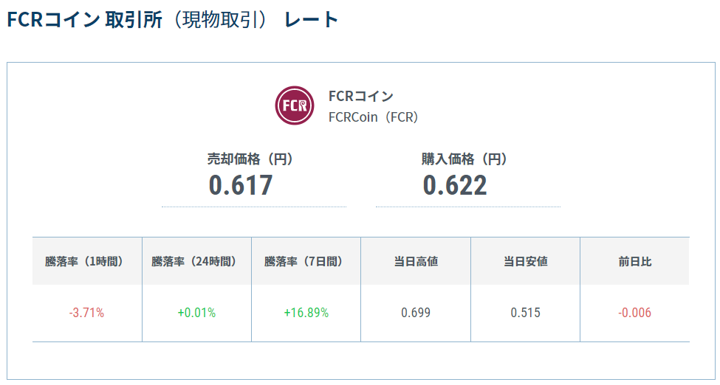
Task: Click the +0.01% 24-hour change value
Action: 196,313
